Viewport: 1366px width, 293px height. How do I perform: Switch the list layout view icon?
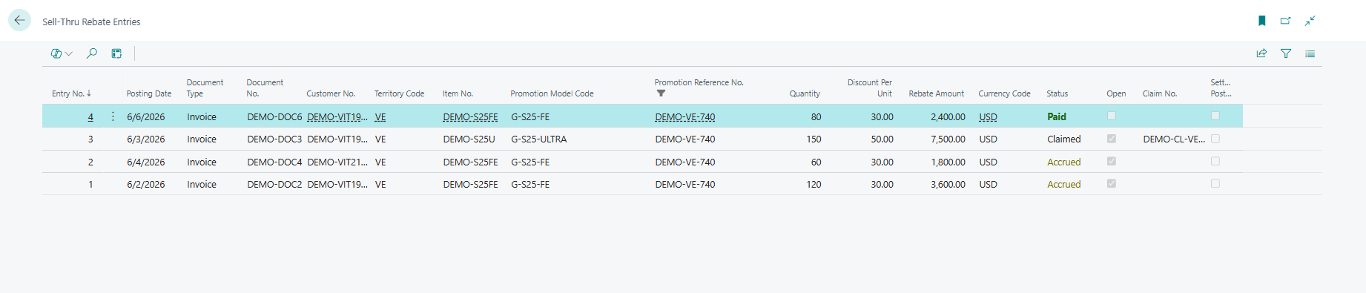(1310, 53)
